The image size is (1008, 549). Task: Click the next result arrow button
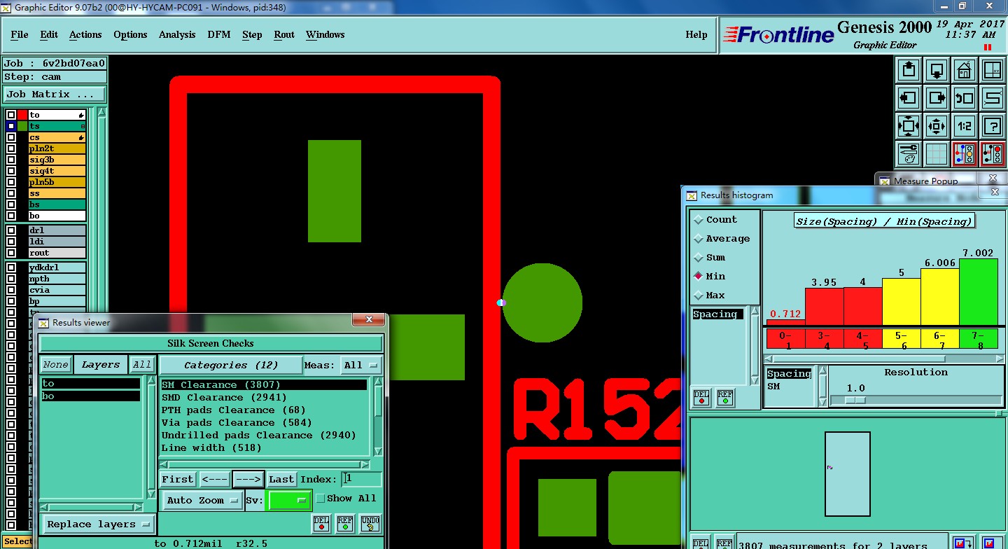click(248, 480)
